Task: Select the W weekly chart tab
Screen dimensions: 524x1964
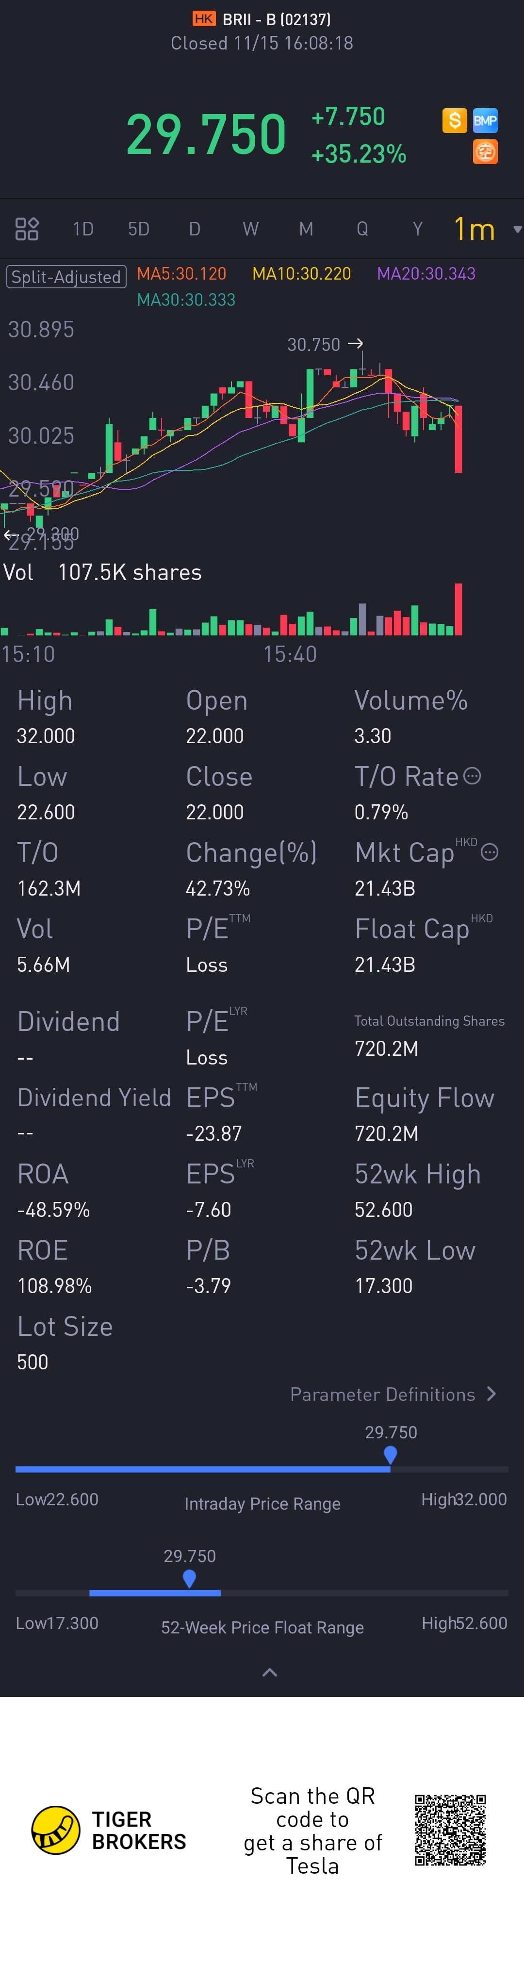Action: point(250,229)
